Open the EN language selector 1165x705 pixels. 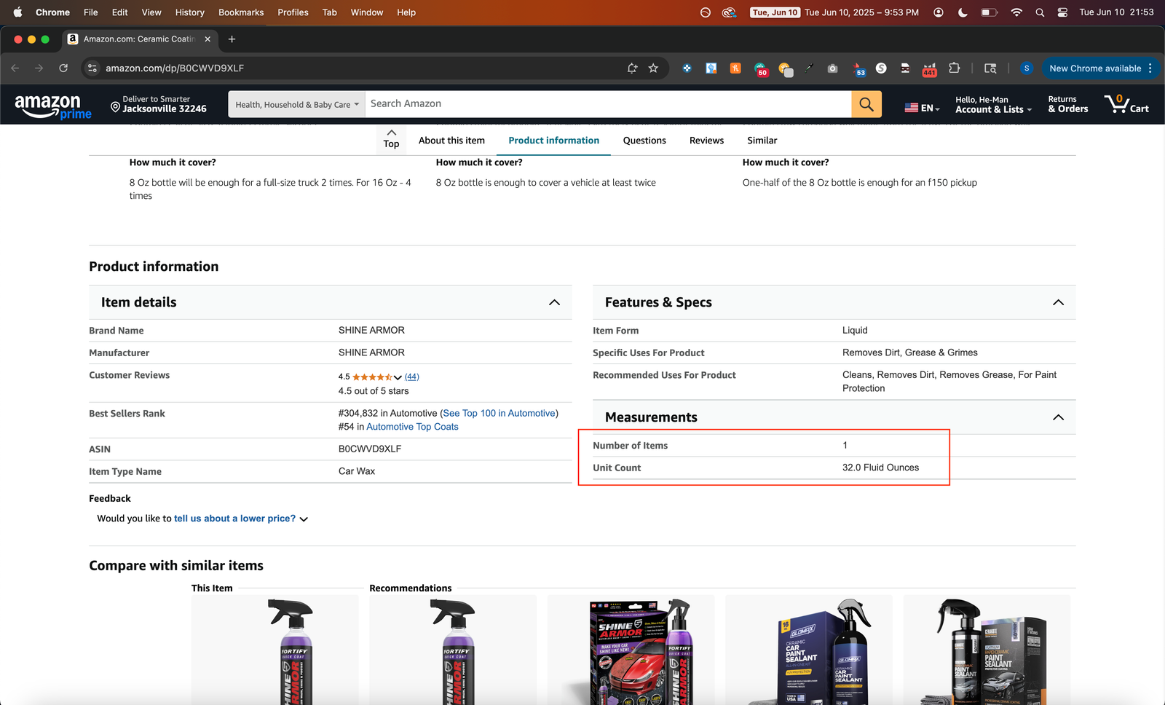click(x=922, y=108)
